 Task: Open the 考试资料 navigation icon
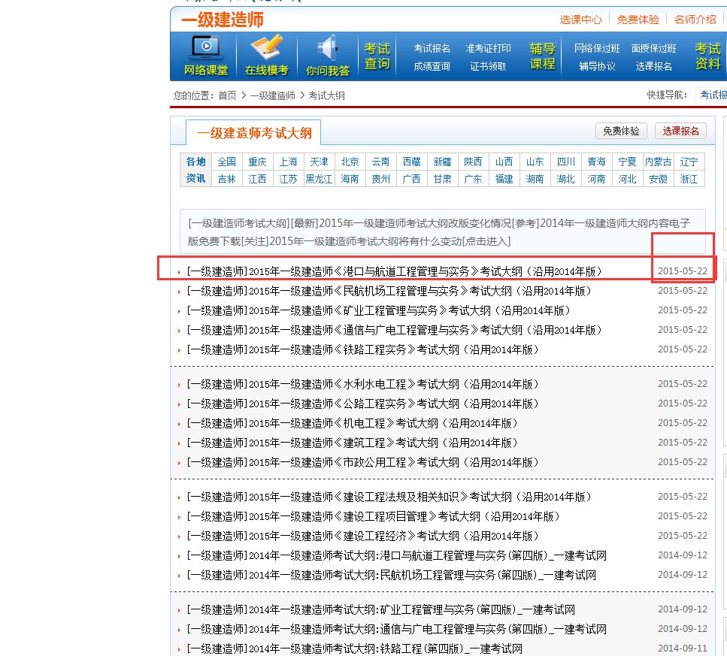[x=706, y=55]
